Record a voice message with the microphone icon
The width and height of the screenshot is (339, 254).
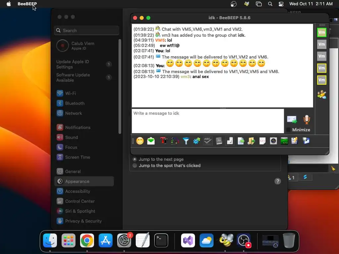[x=307, y=119]
